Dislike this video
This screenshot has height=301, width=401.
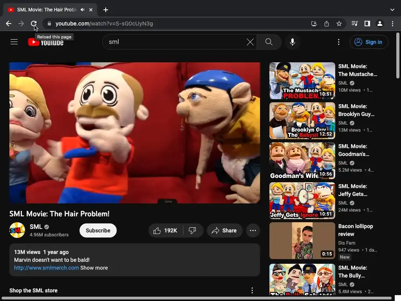coord(193,230)
